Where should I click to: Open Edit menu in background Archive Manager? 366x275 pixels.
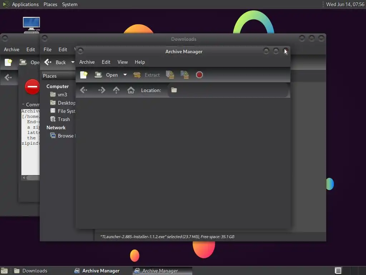click(x=31, y=49)
